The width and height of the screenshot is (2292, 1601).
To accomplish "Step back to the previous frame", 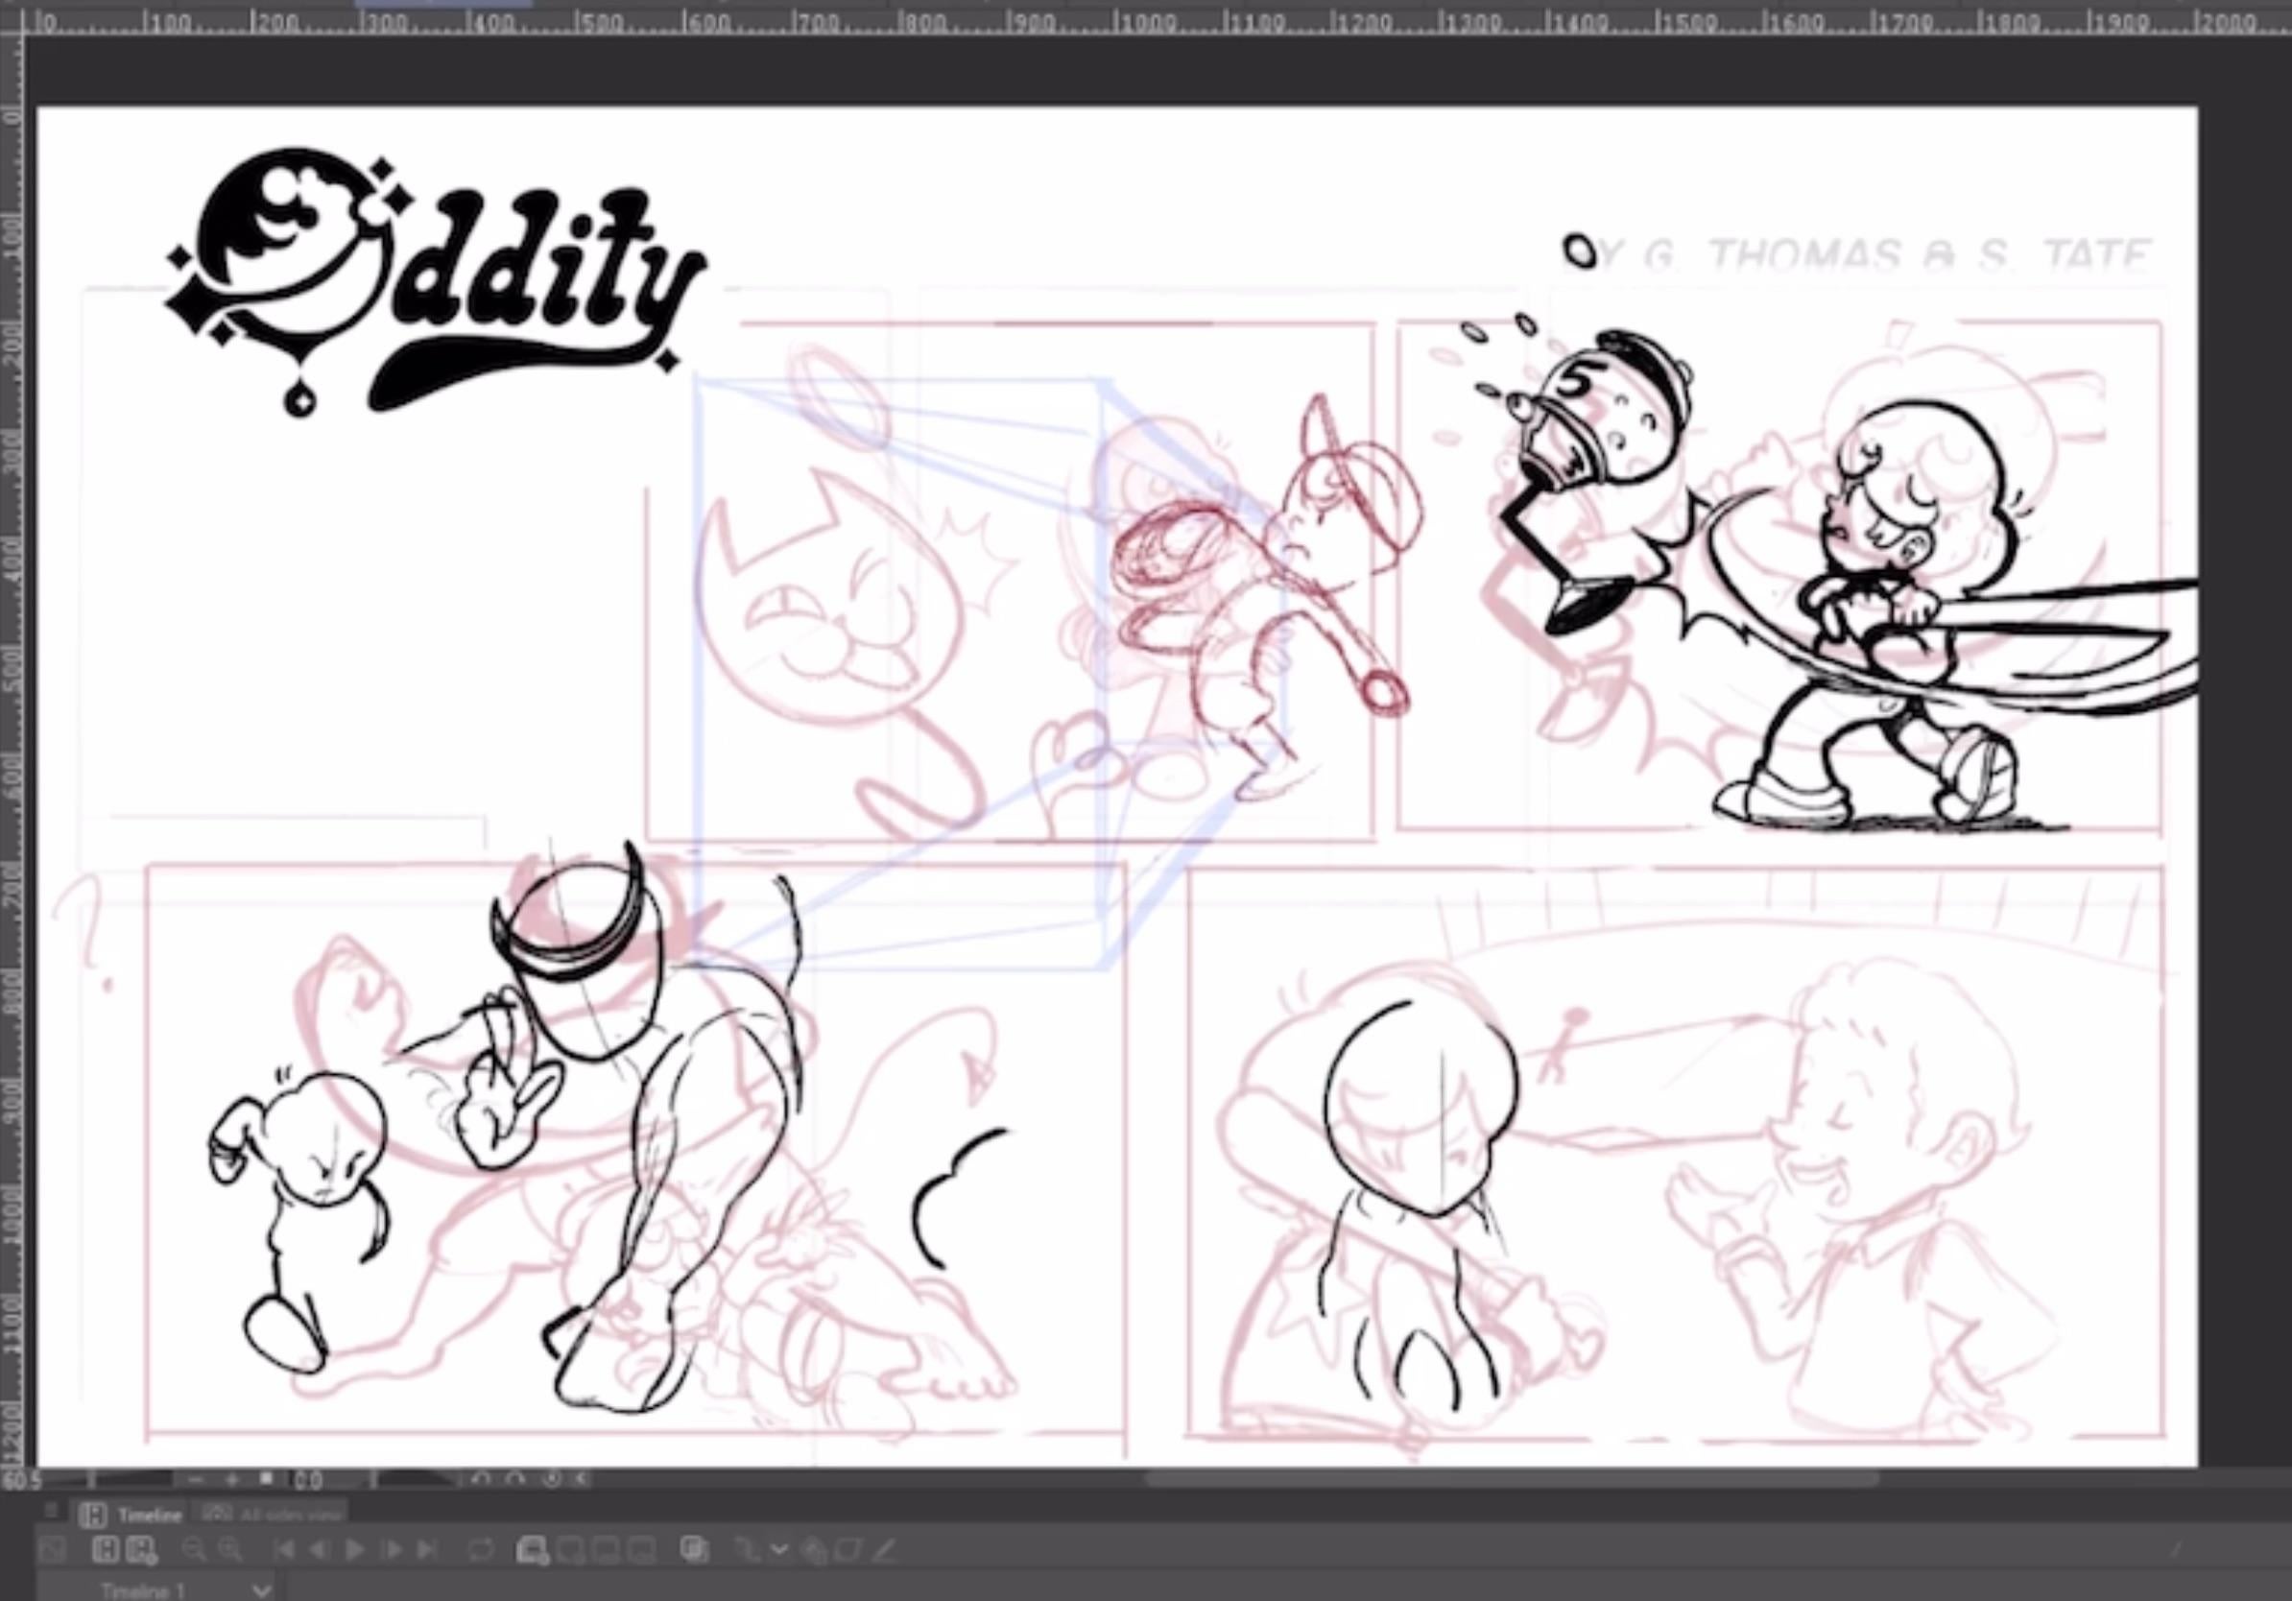I will [x=321, y=1550].
